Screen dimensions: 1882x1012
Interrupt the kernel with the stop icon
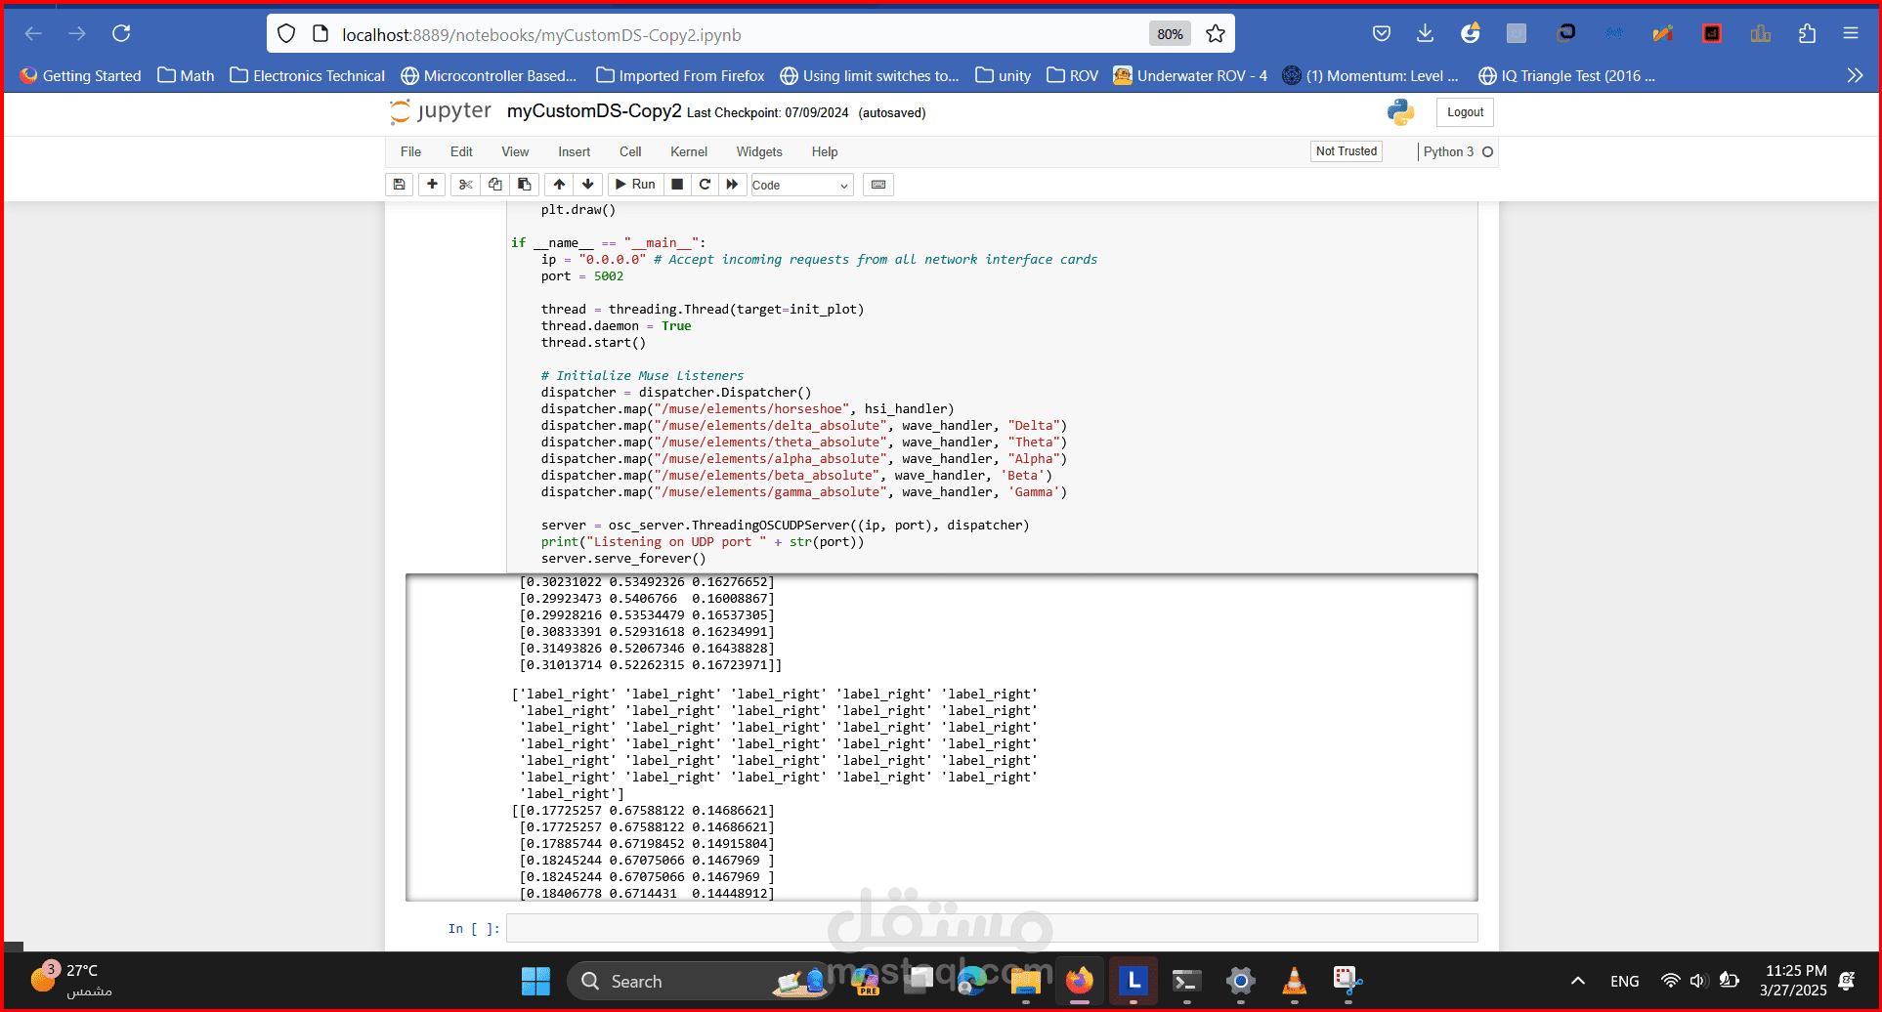click(x=677, y=185)
